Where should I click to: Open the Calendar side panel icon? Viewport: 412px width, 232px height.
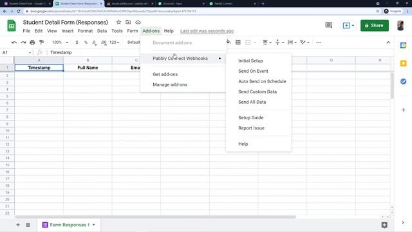(x=404, y=45)
